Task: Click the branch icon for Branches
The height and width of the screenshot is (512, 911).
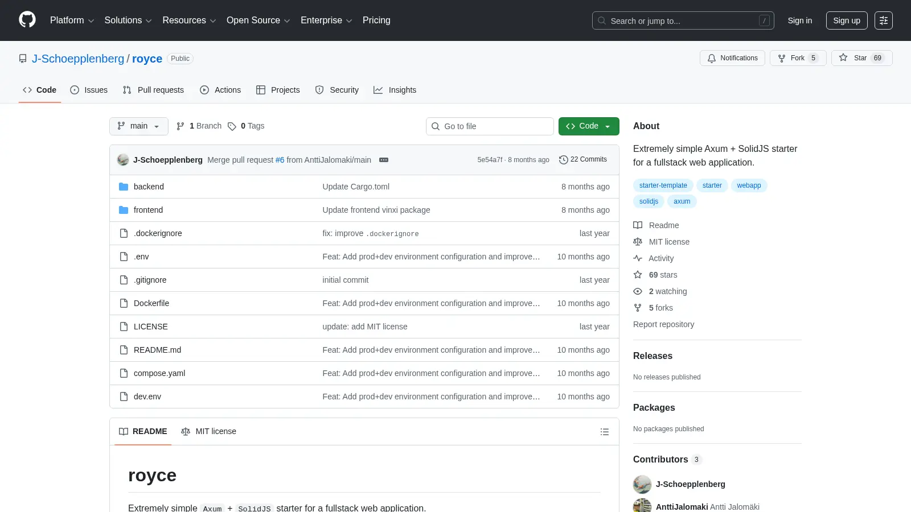Action: pyautogui.click(x=180, y=126)
